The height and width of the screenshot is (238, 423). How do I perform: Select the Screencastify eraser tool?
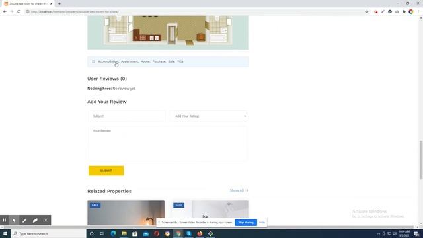[x=35, y=220]
